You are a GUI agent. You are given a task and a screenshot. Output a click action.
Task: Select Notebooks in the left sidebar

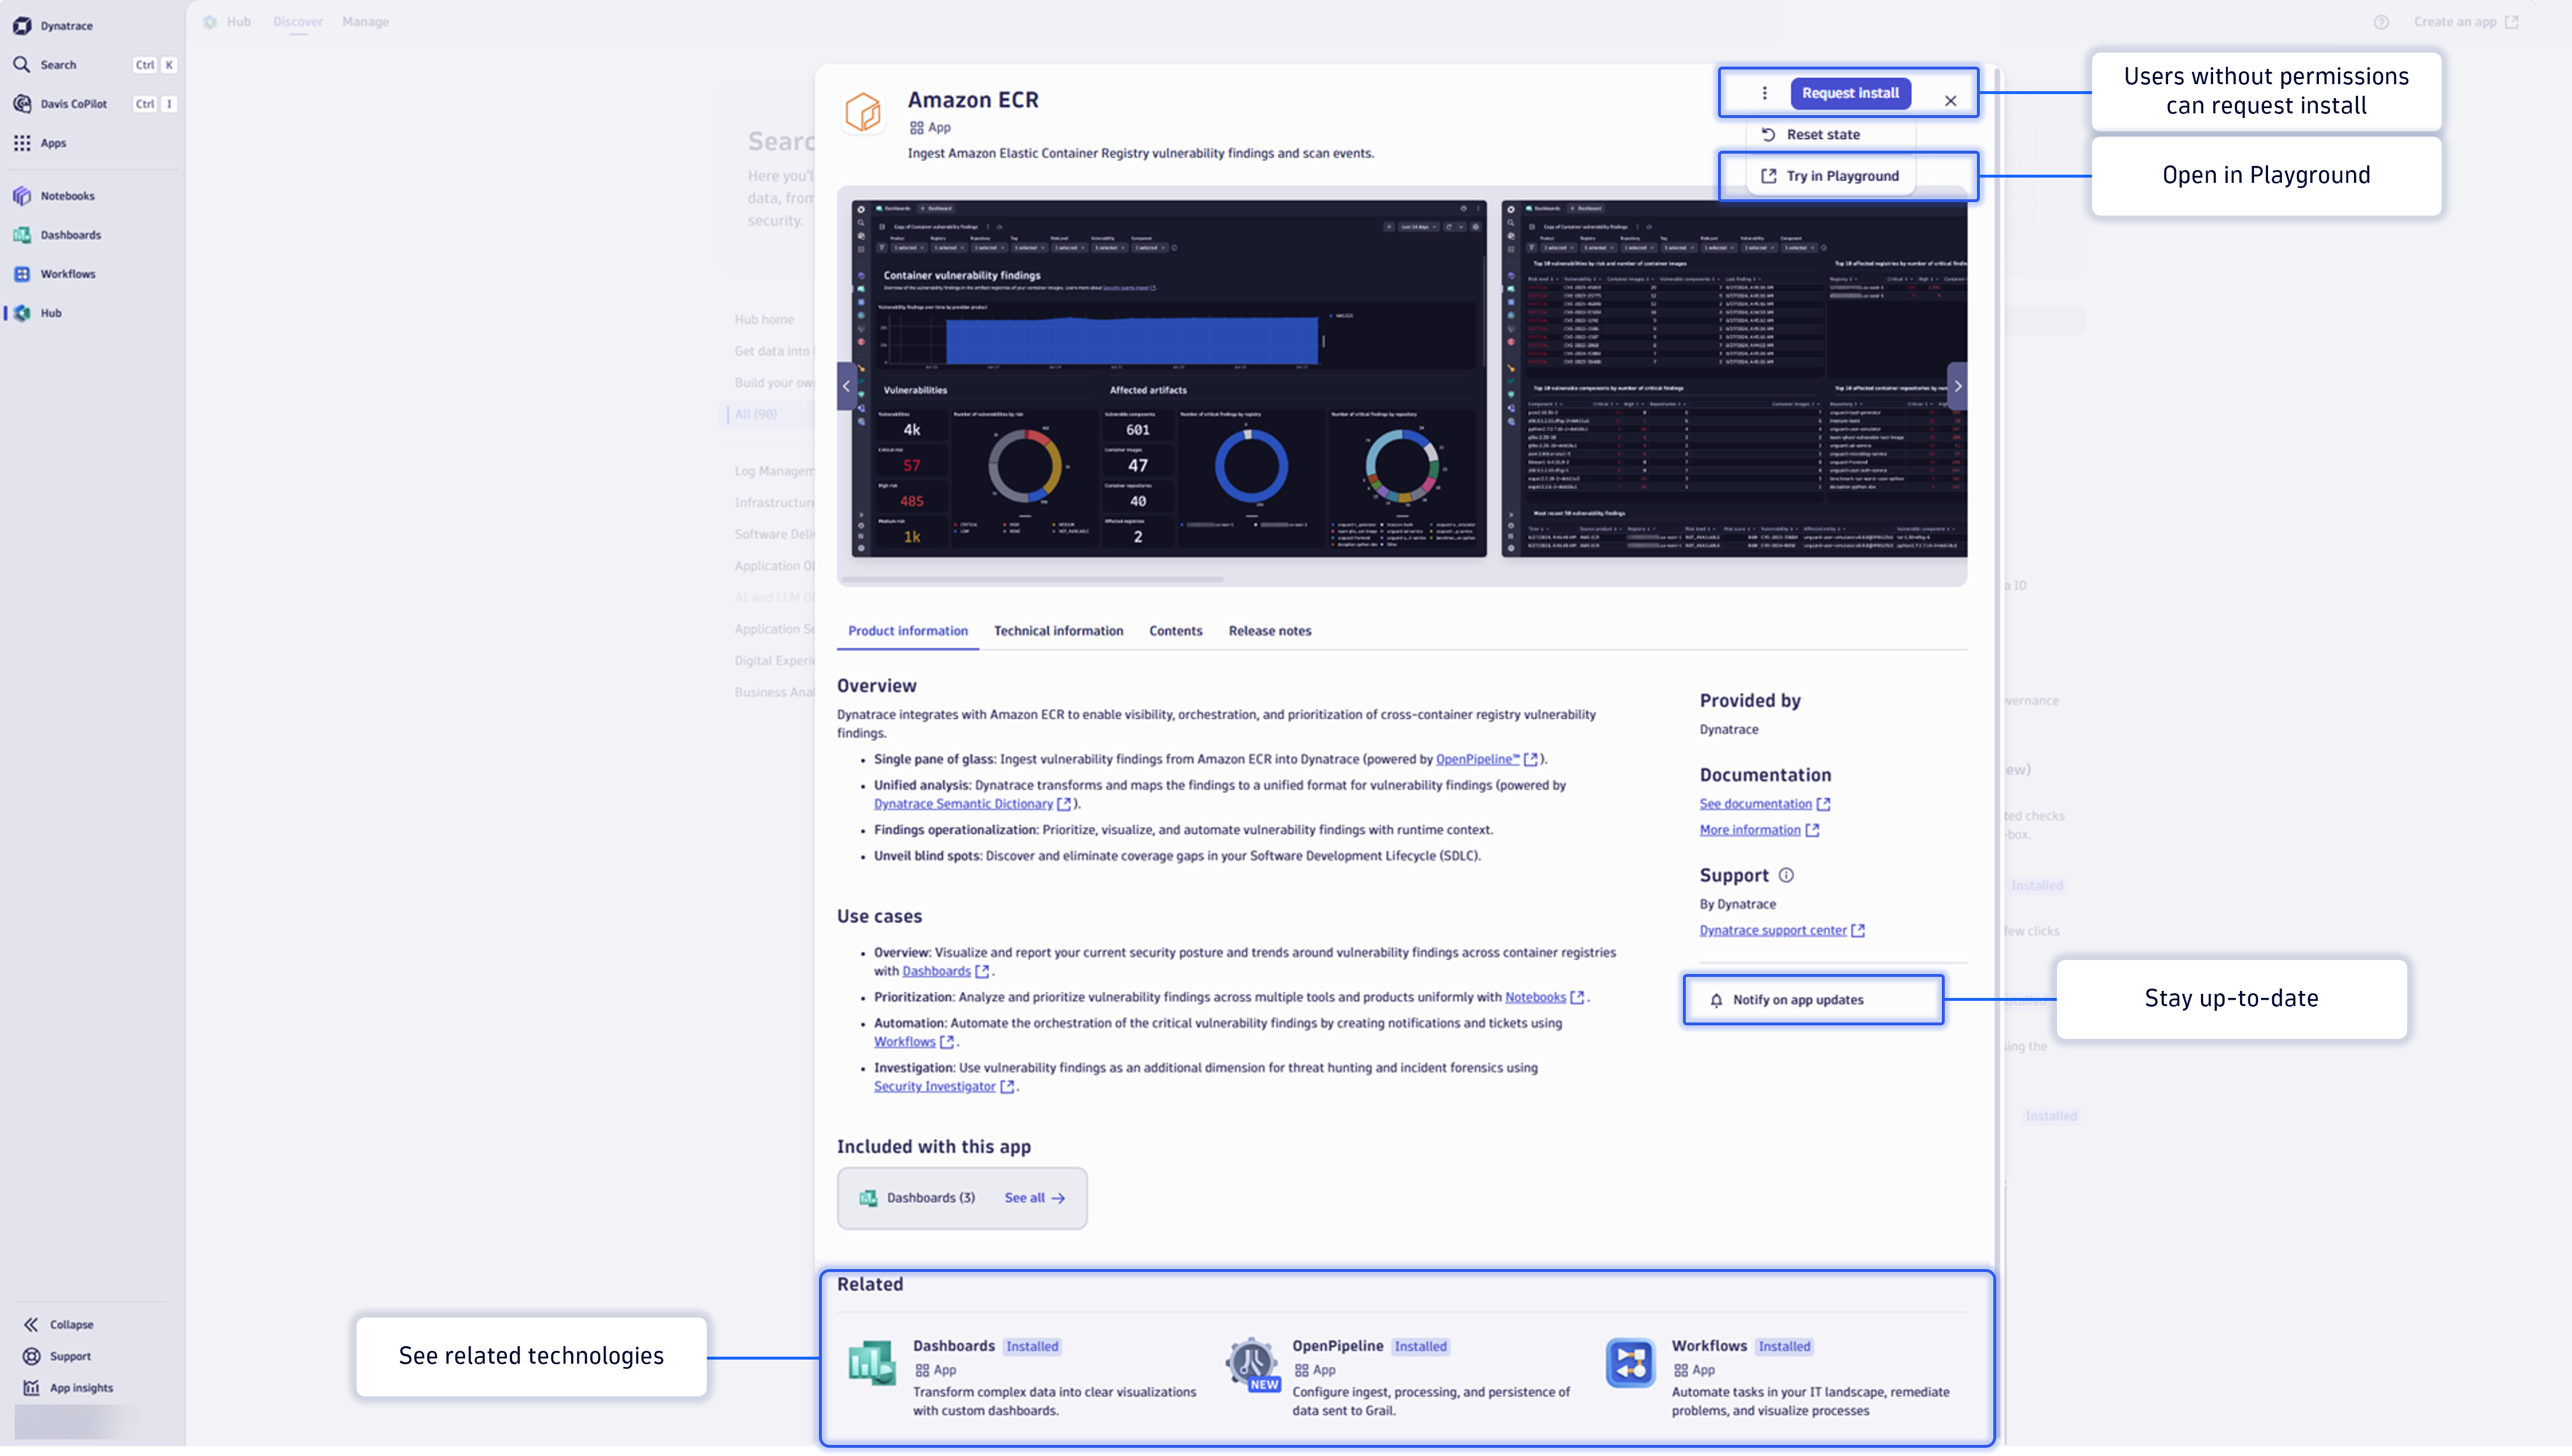[x=67, y=195]
